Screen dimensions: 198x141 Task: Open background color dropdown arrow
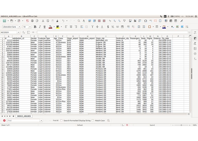61,27
